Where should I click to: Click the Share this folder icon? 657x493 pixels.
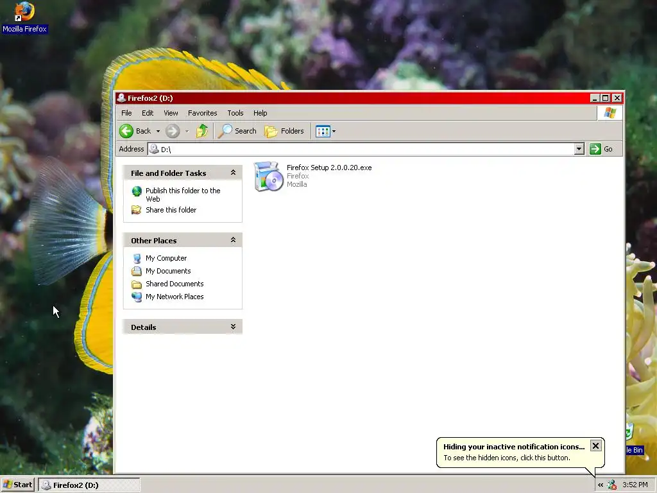pos(136,210)
